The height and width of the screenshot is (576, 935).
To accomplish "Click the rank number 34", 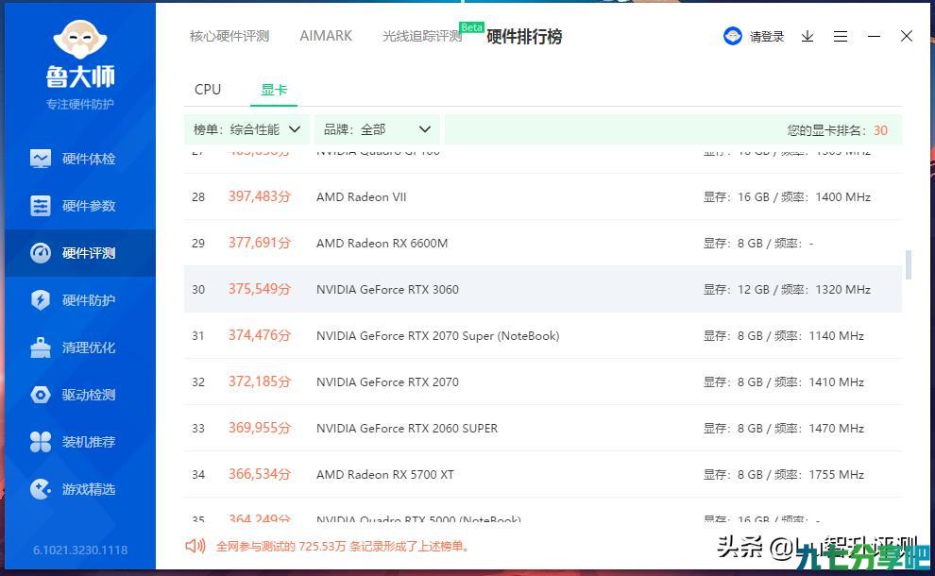I will pos(198,475).
